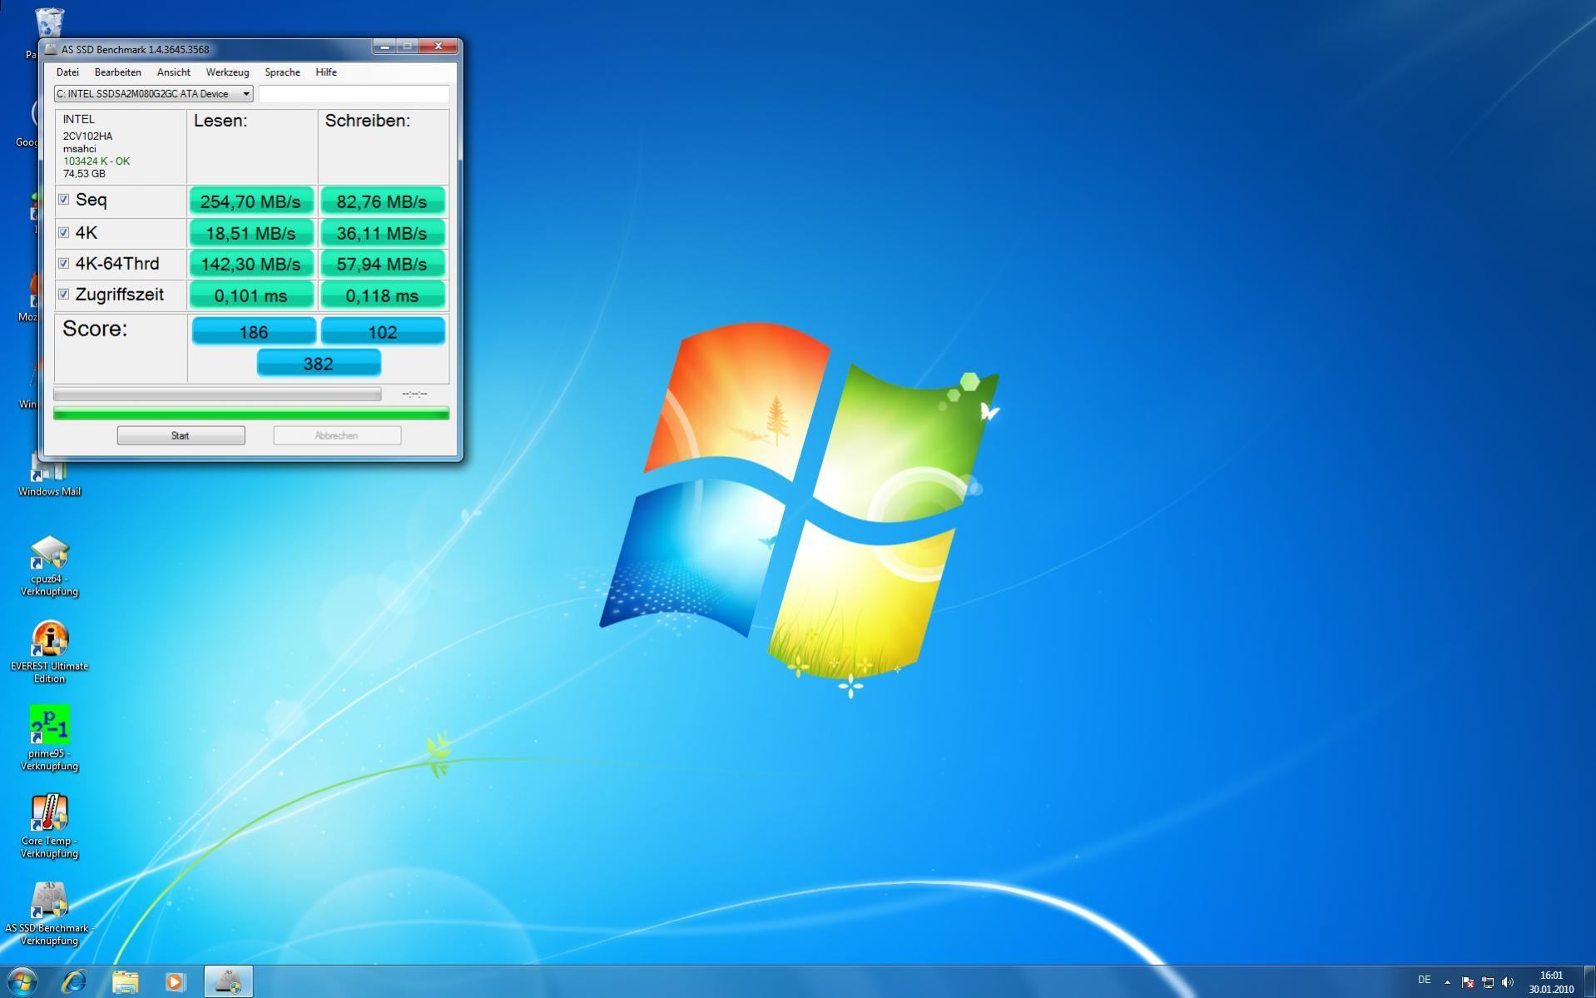Click the AS SSD Benchmark taskbar button
The width and height of the screenshot is (1596, 998).
click(x=228, y=981)
